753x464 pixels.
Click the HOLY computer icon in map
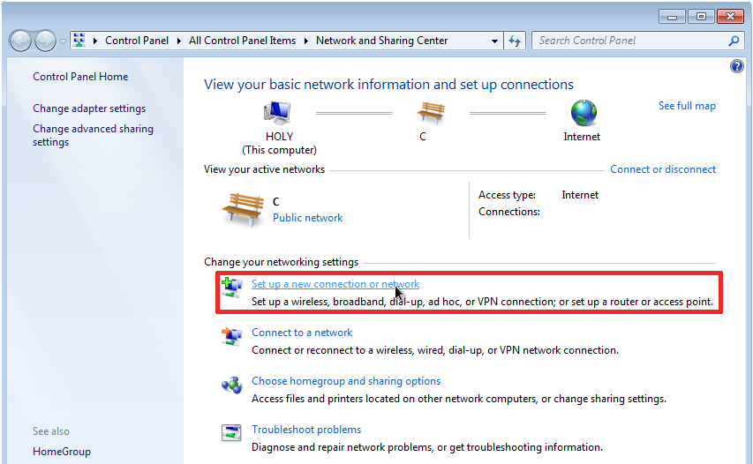[277, 113]
